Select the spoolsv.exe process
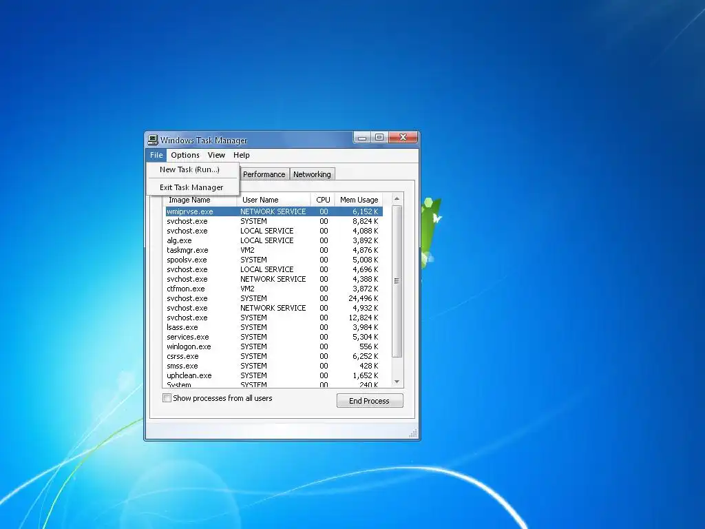The height and width of the screenshot is (529, 705). click(x=274, y=260)
